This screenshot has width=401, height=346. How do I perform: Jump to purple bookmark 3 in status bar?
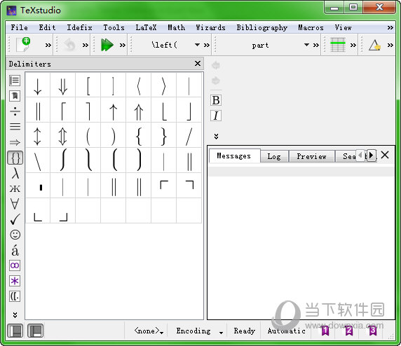(x=373, y=331)
